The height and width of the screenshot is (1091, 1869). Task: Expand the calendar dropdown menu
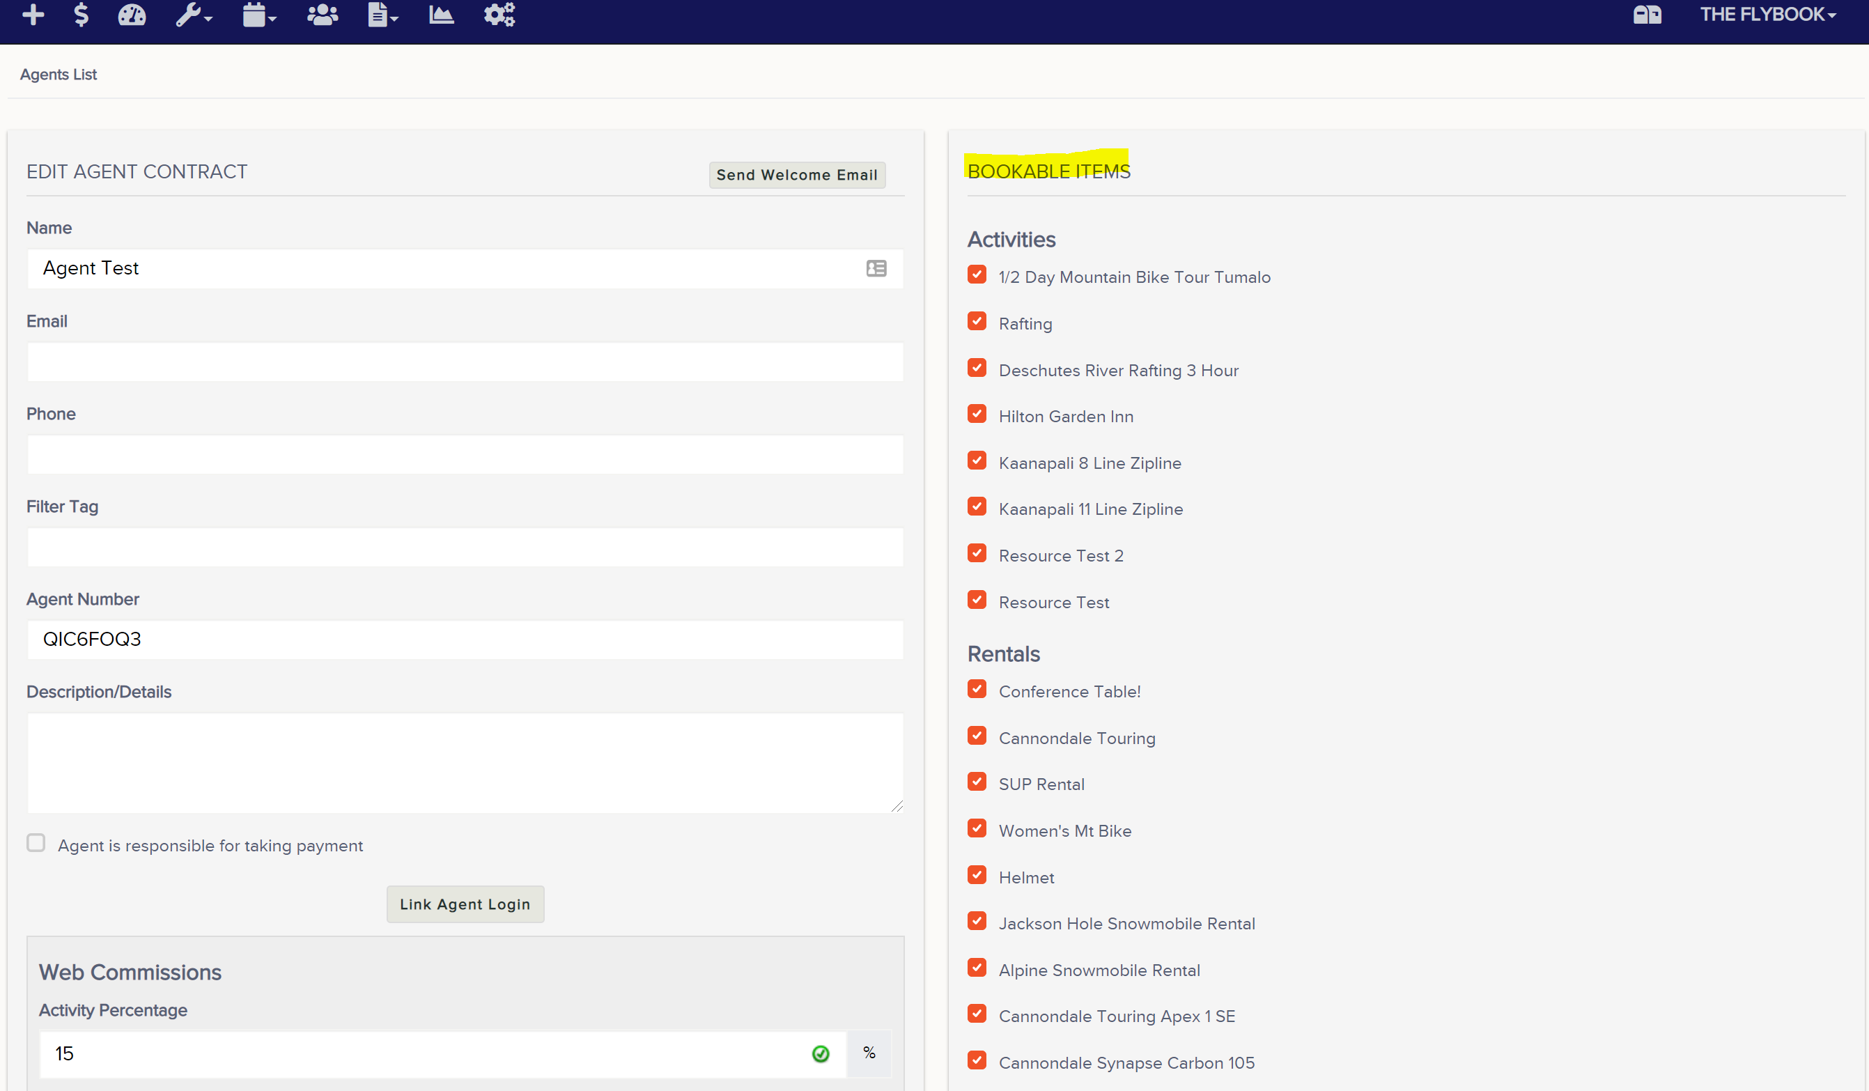(x=260, y=14)
